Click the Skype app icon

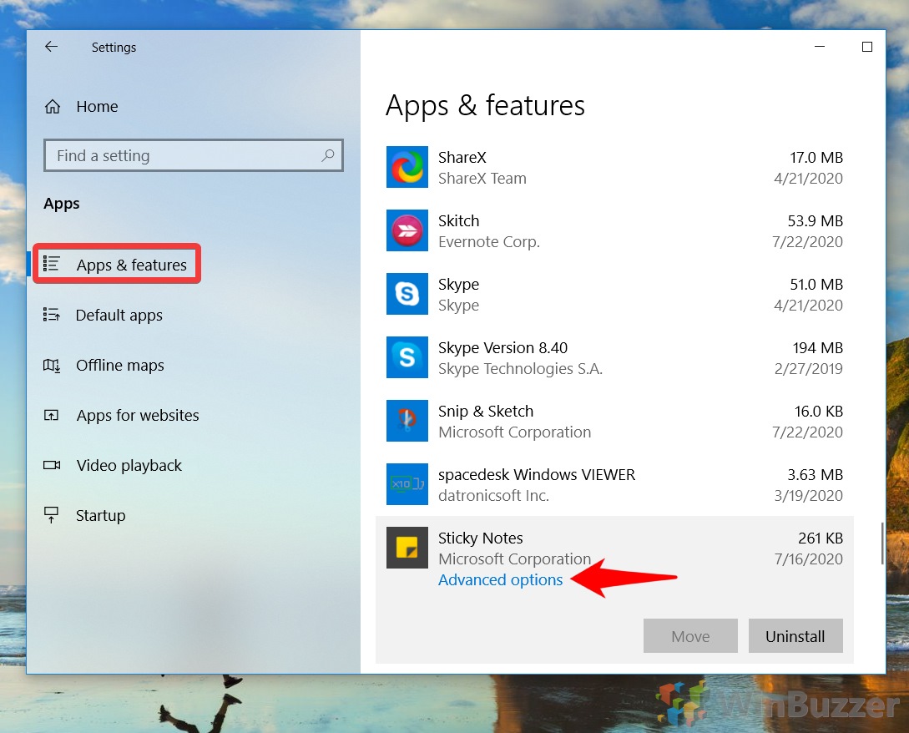click(407, 294)
